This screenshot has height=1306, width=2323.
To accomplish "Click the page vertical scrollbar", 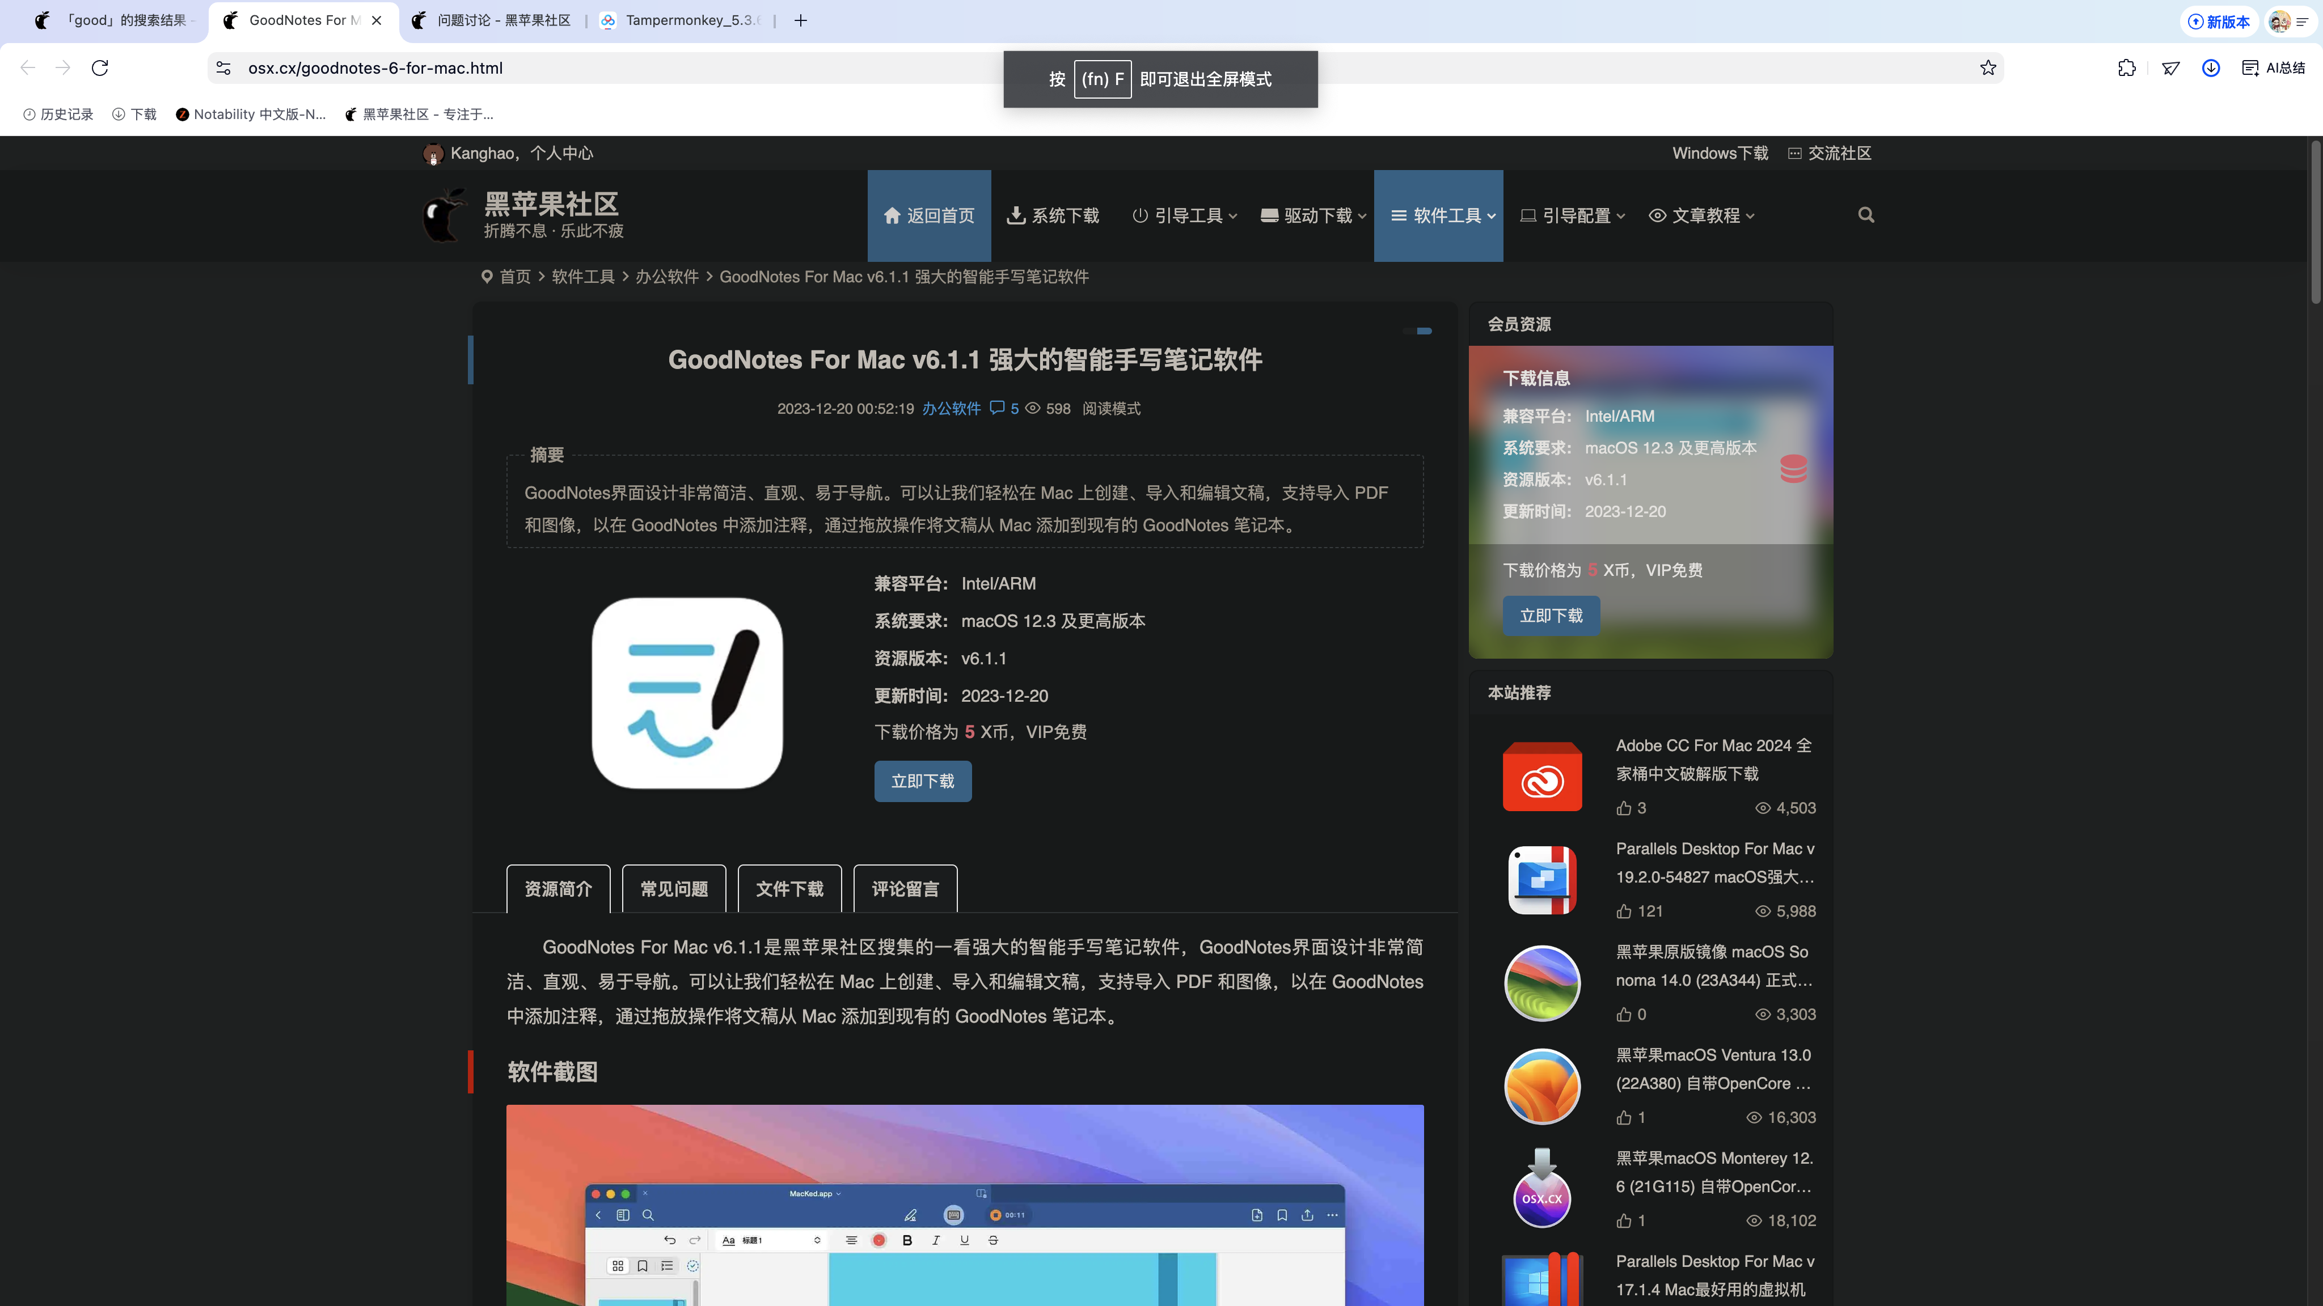I will pos(2315,222).
